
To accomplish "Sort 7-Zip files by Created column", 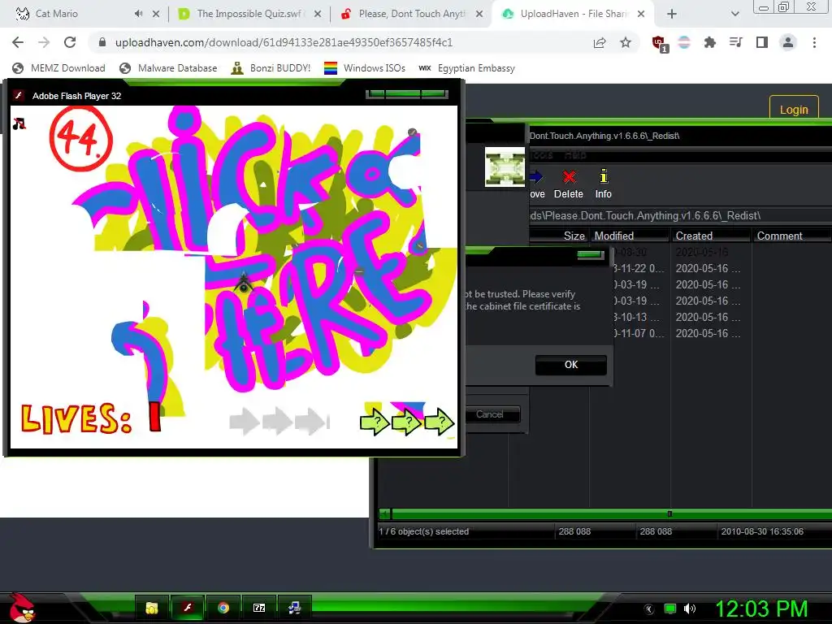I will (x=710, y=236).
